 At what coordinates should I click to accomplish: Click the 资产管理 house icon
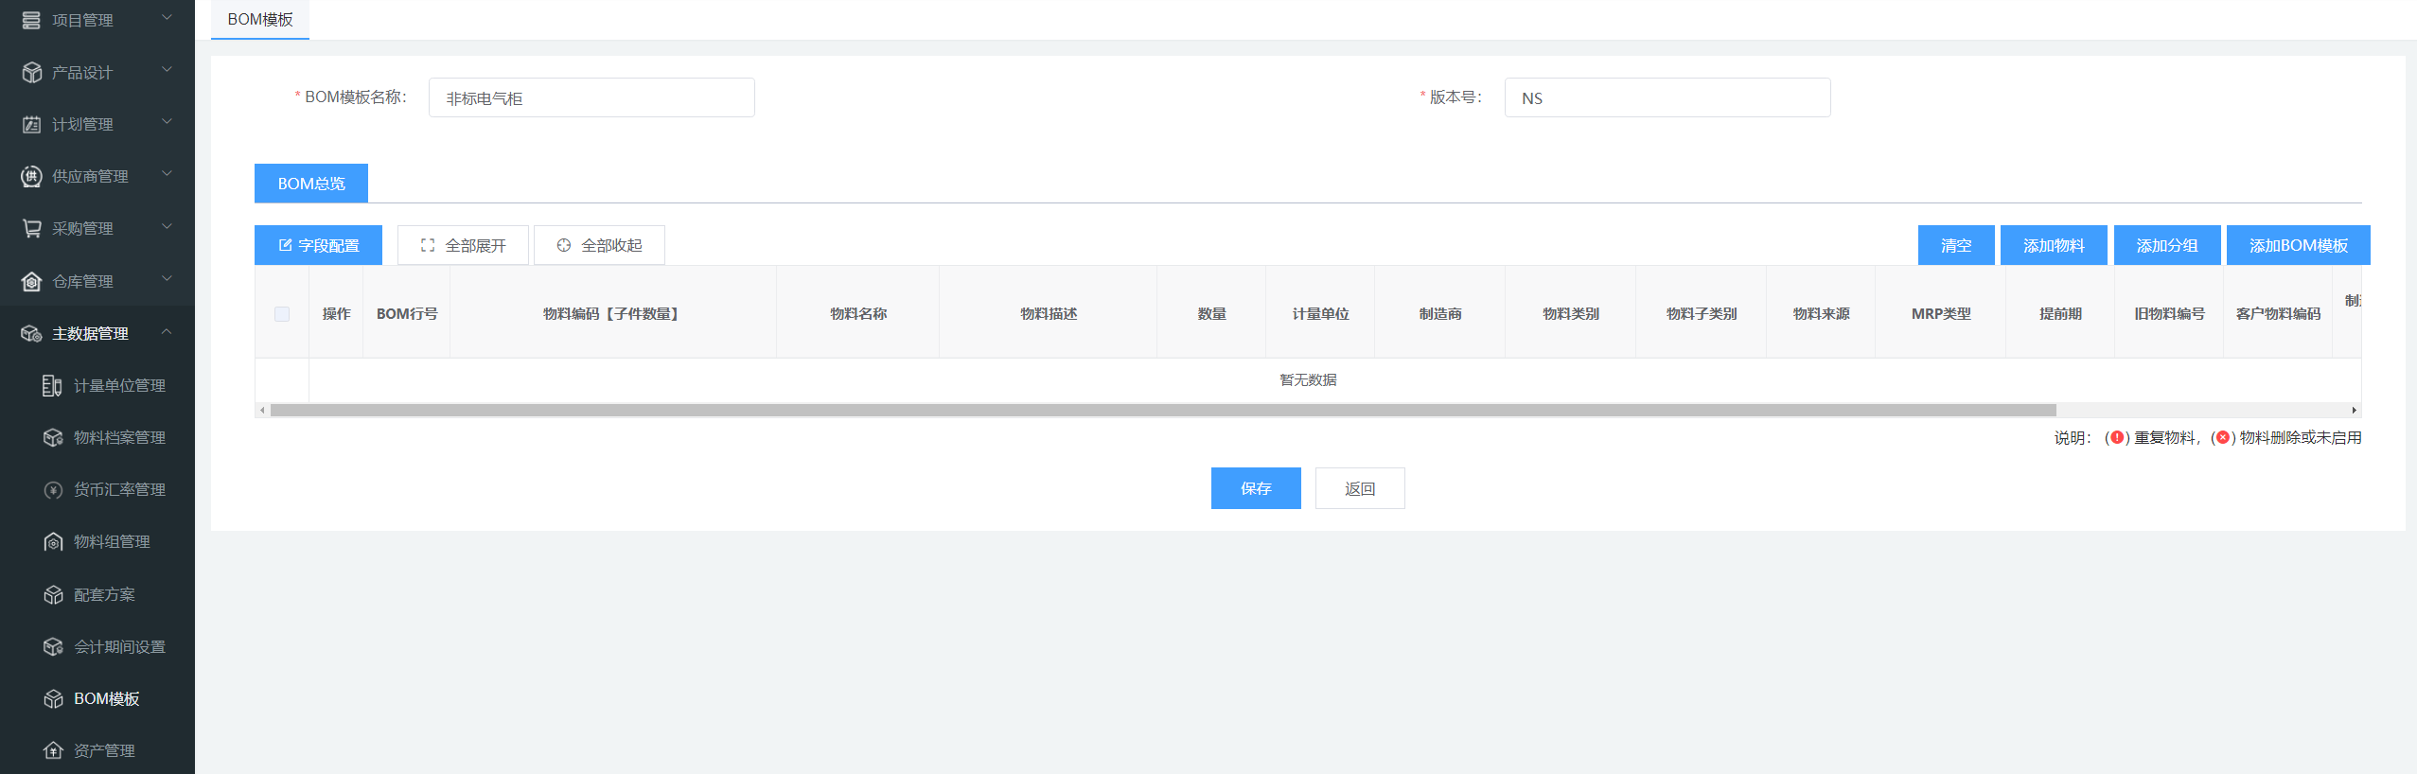53,751
